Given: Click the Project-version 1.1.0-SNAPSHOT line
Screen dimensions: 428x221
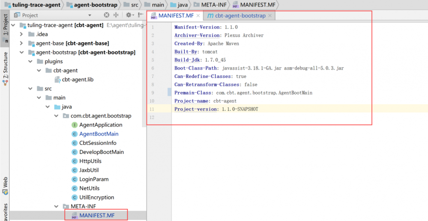Looking at the screenshot, I should [216, 109].
